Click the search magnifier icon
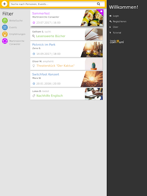The width and height of the screenshot is (147, 196). 98,4
